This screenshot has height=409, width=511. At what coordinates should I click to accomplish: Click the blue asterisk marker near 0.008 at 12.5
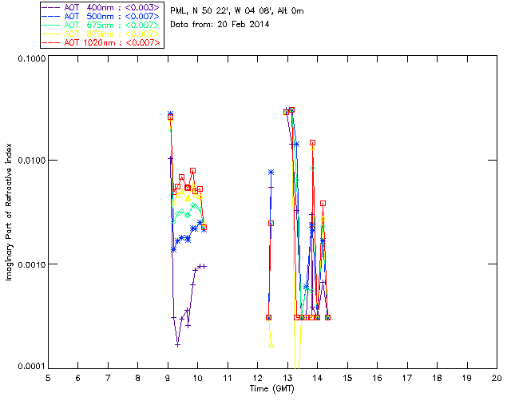pyautogui.click(x=271, y=173)
